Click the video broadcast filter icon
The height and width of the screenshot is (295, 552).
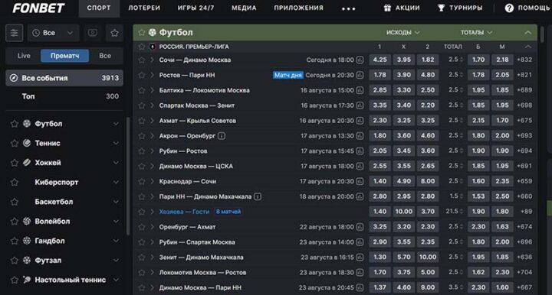click(x=93, y=33)
